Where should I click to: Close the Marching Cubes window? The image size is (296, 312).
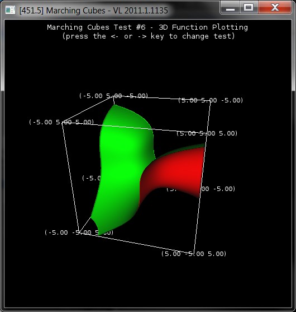coord(275,7)
